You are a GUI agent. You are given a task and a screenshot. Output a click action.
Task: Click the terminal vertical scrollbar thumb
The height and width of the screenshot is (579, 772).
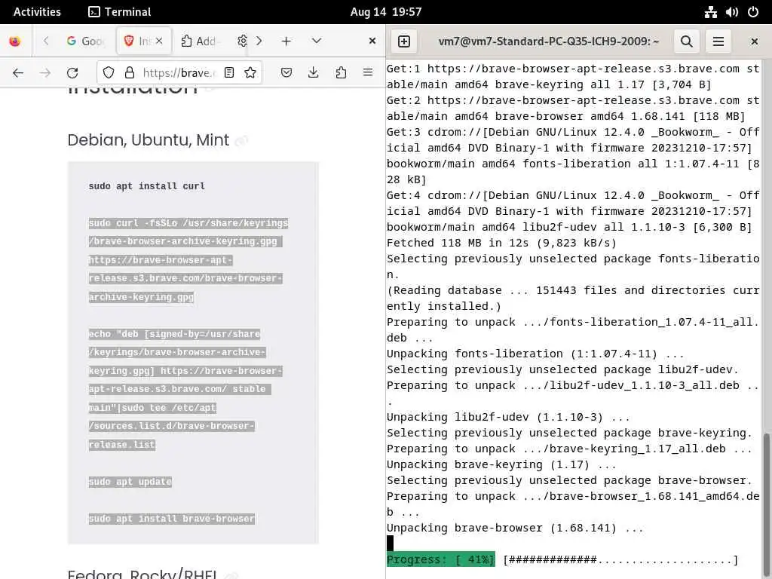click(767, 504)
